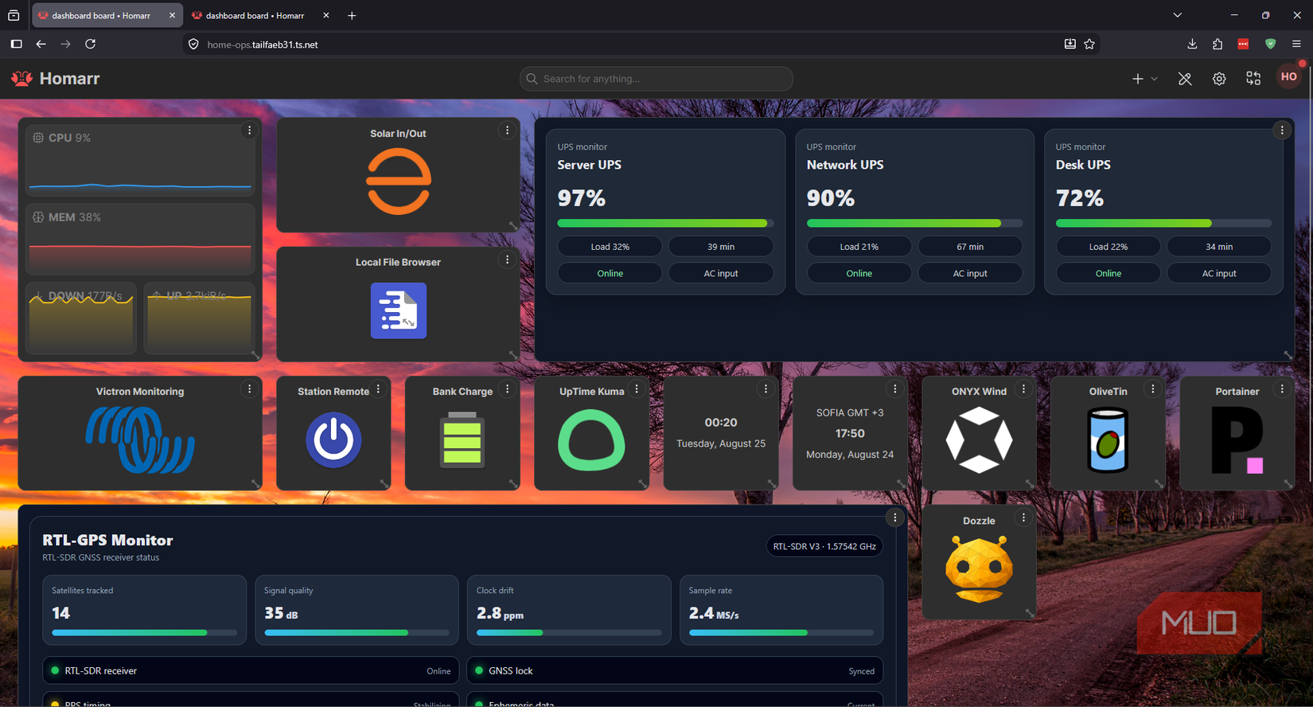Open options menu for Victron Monitoring

(x=249, y=389)
